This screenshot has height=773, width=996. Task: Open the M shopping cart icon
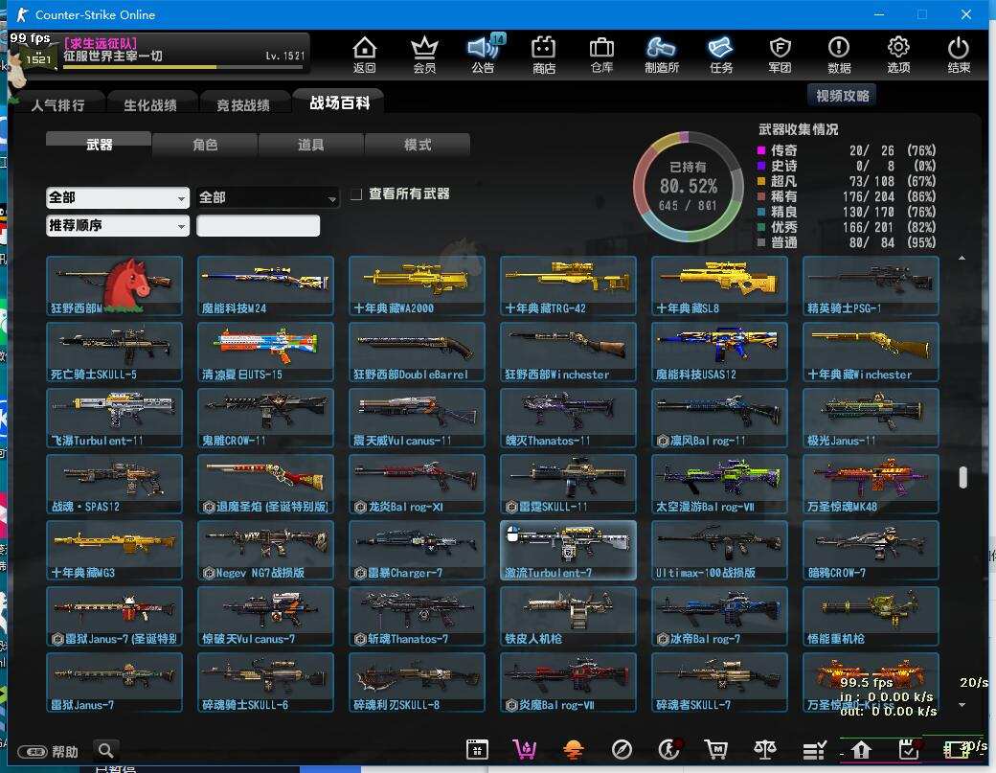716,749
